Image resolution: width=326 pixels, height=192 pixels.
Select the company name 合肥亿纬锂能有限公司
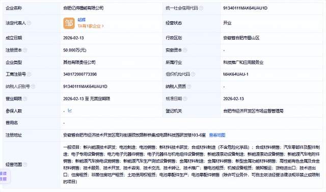tap(84, 8)
